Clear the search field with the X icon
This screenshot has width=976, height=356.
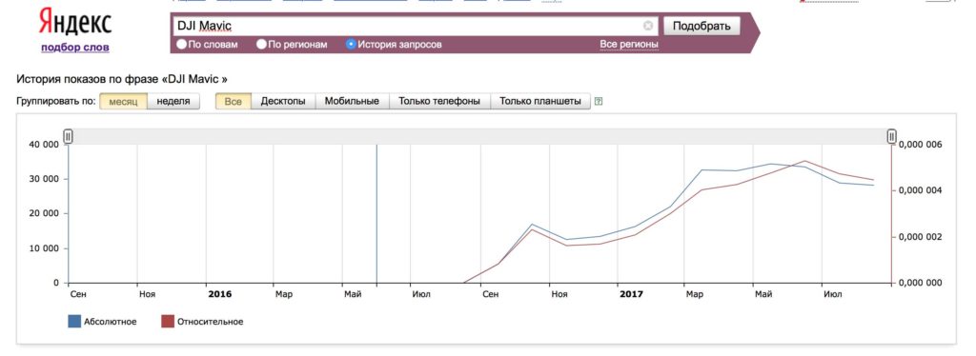click(648, 26)
